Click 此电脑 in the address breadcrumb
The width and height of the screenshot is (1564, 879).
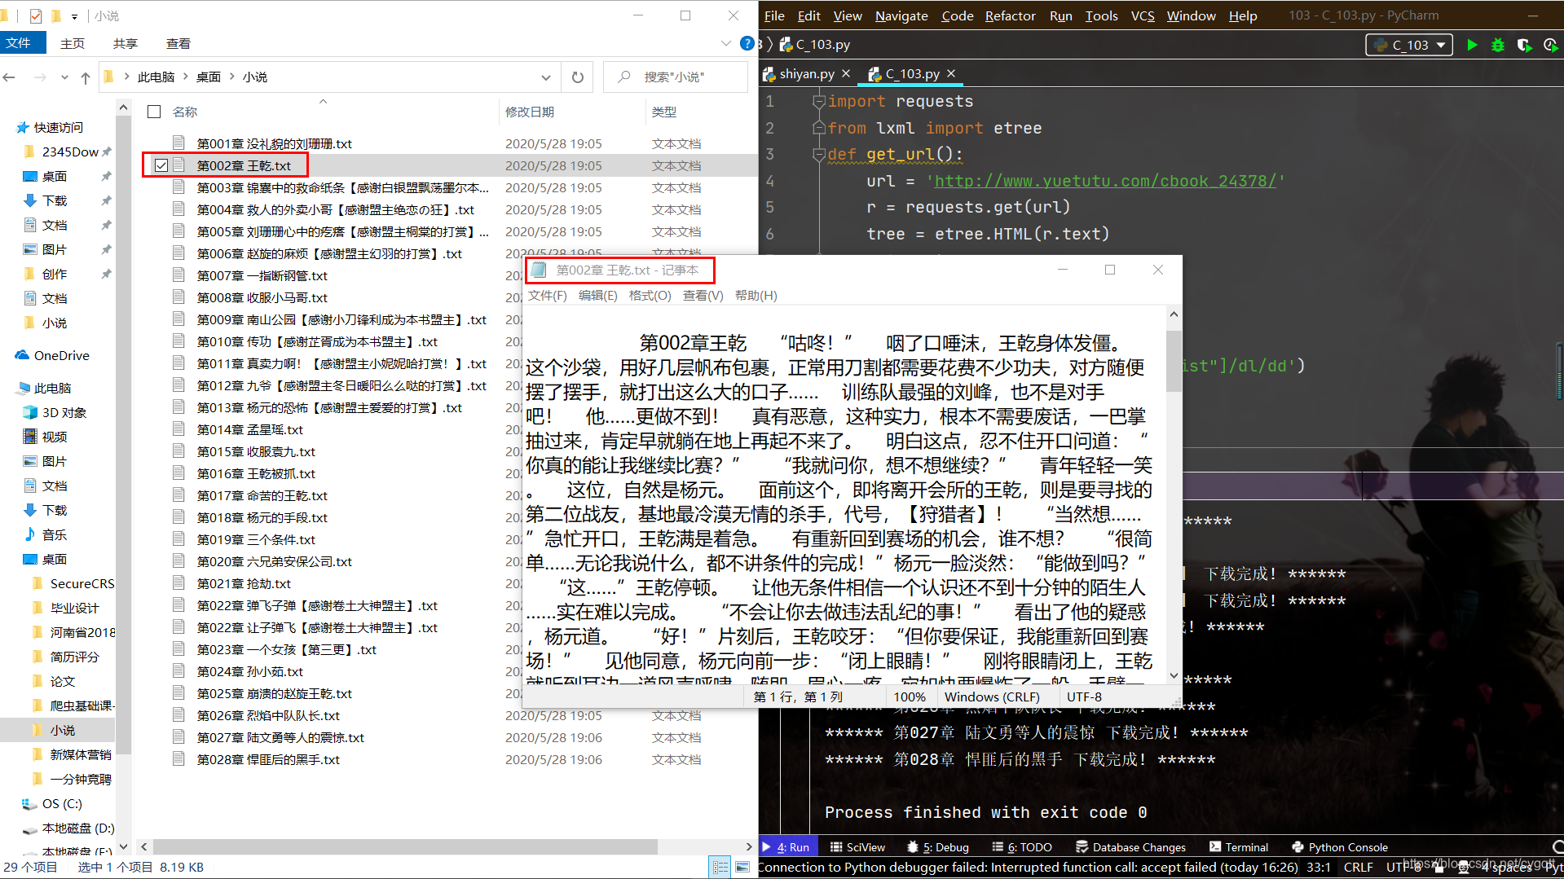[x=156, y=77]
